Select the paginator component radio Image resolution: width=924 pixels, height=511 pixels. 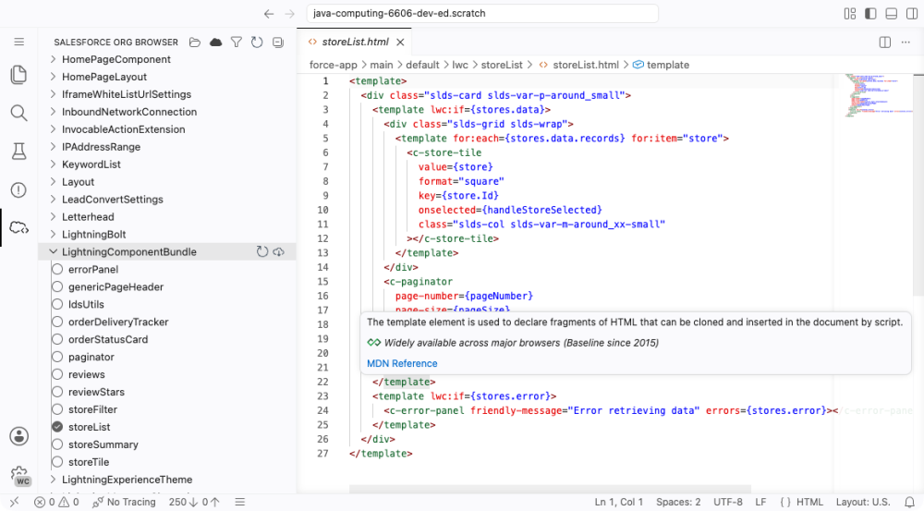pyautogui.click(x=57, y=357)
